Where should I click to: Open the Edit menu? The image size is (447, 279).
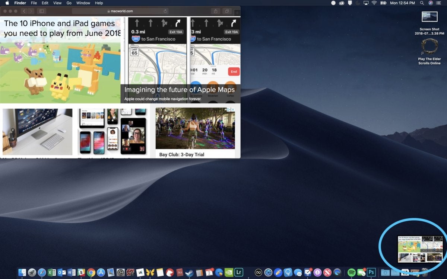point(45,3)
